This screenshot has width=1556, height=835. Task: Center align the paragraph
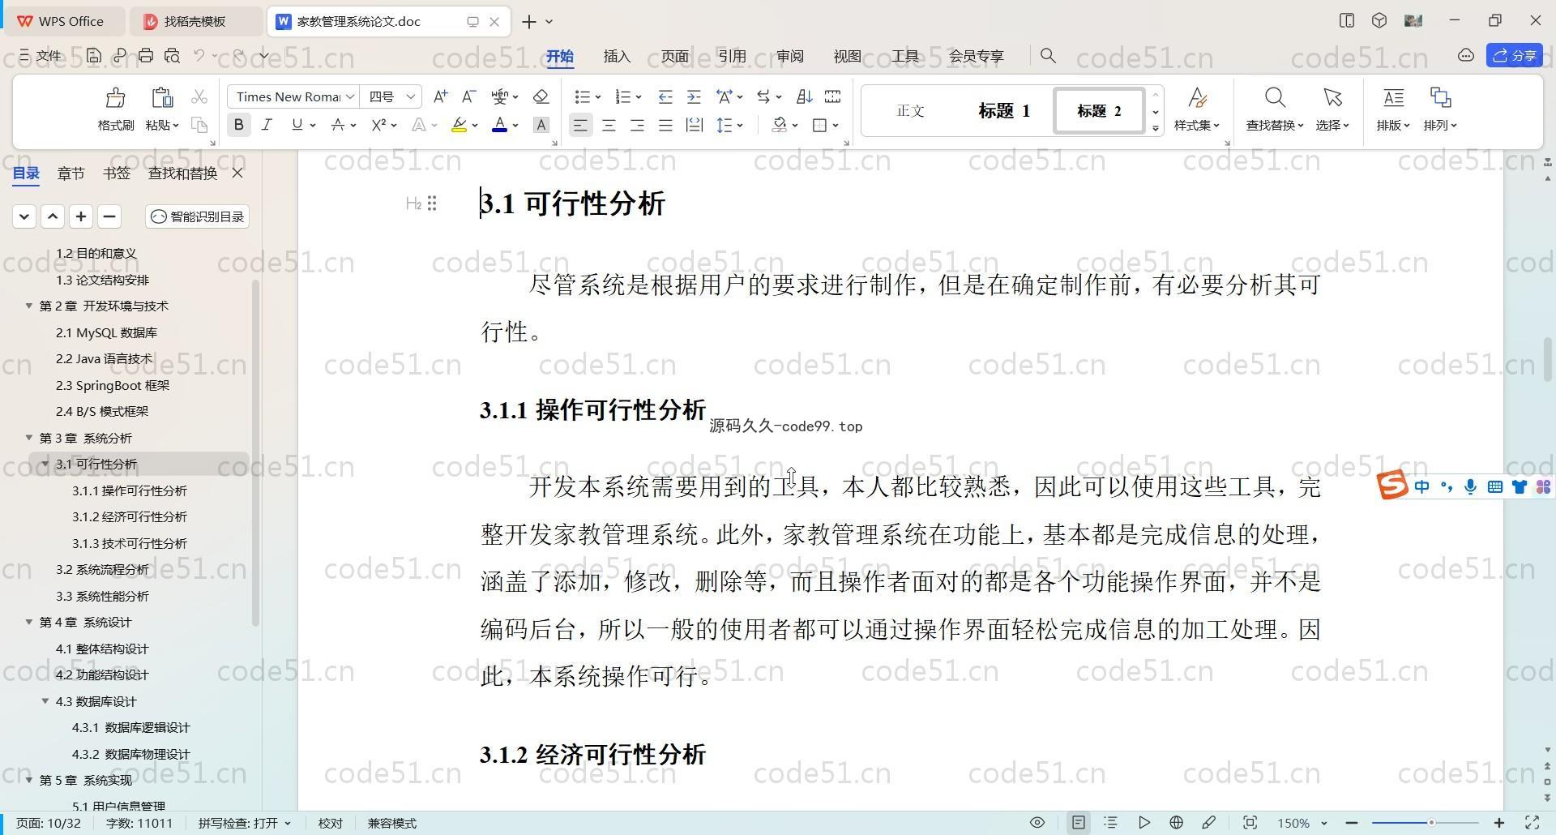tap(609, 125)
